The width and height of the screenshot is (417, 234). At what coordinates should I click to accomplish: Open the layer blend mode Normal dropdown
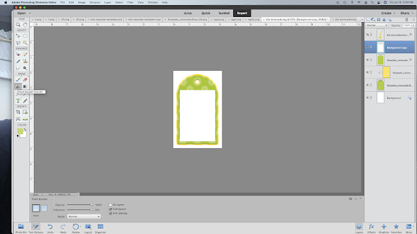coord(377,25)
